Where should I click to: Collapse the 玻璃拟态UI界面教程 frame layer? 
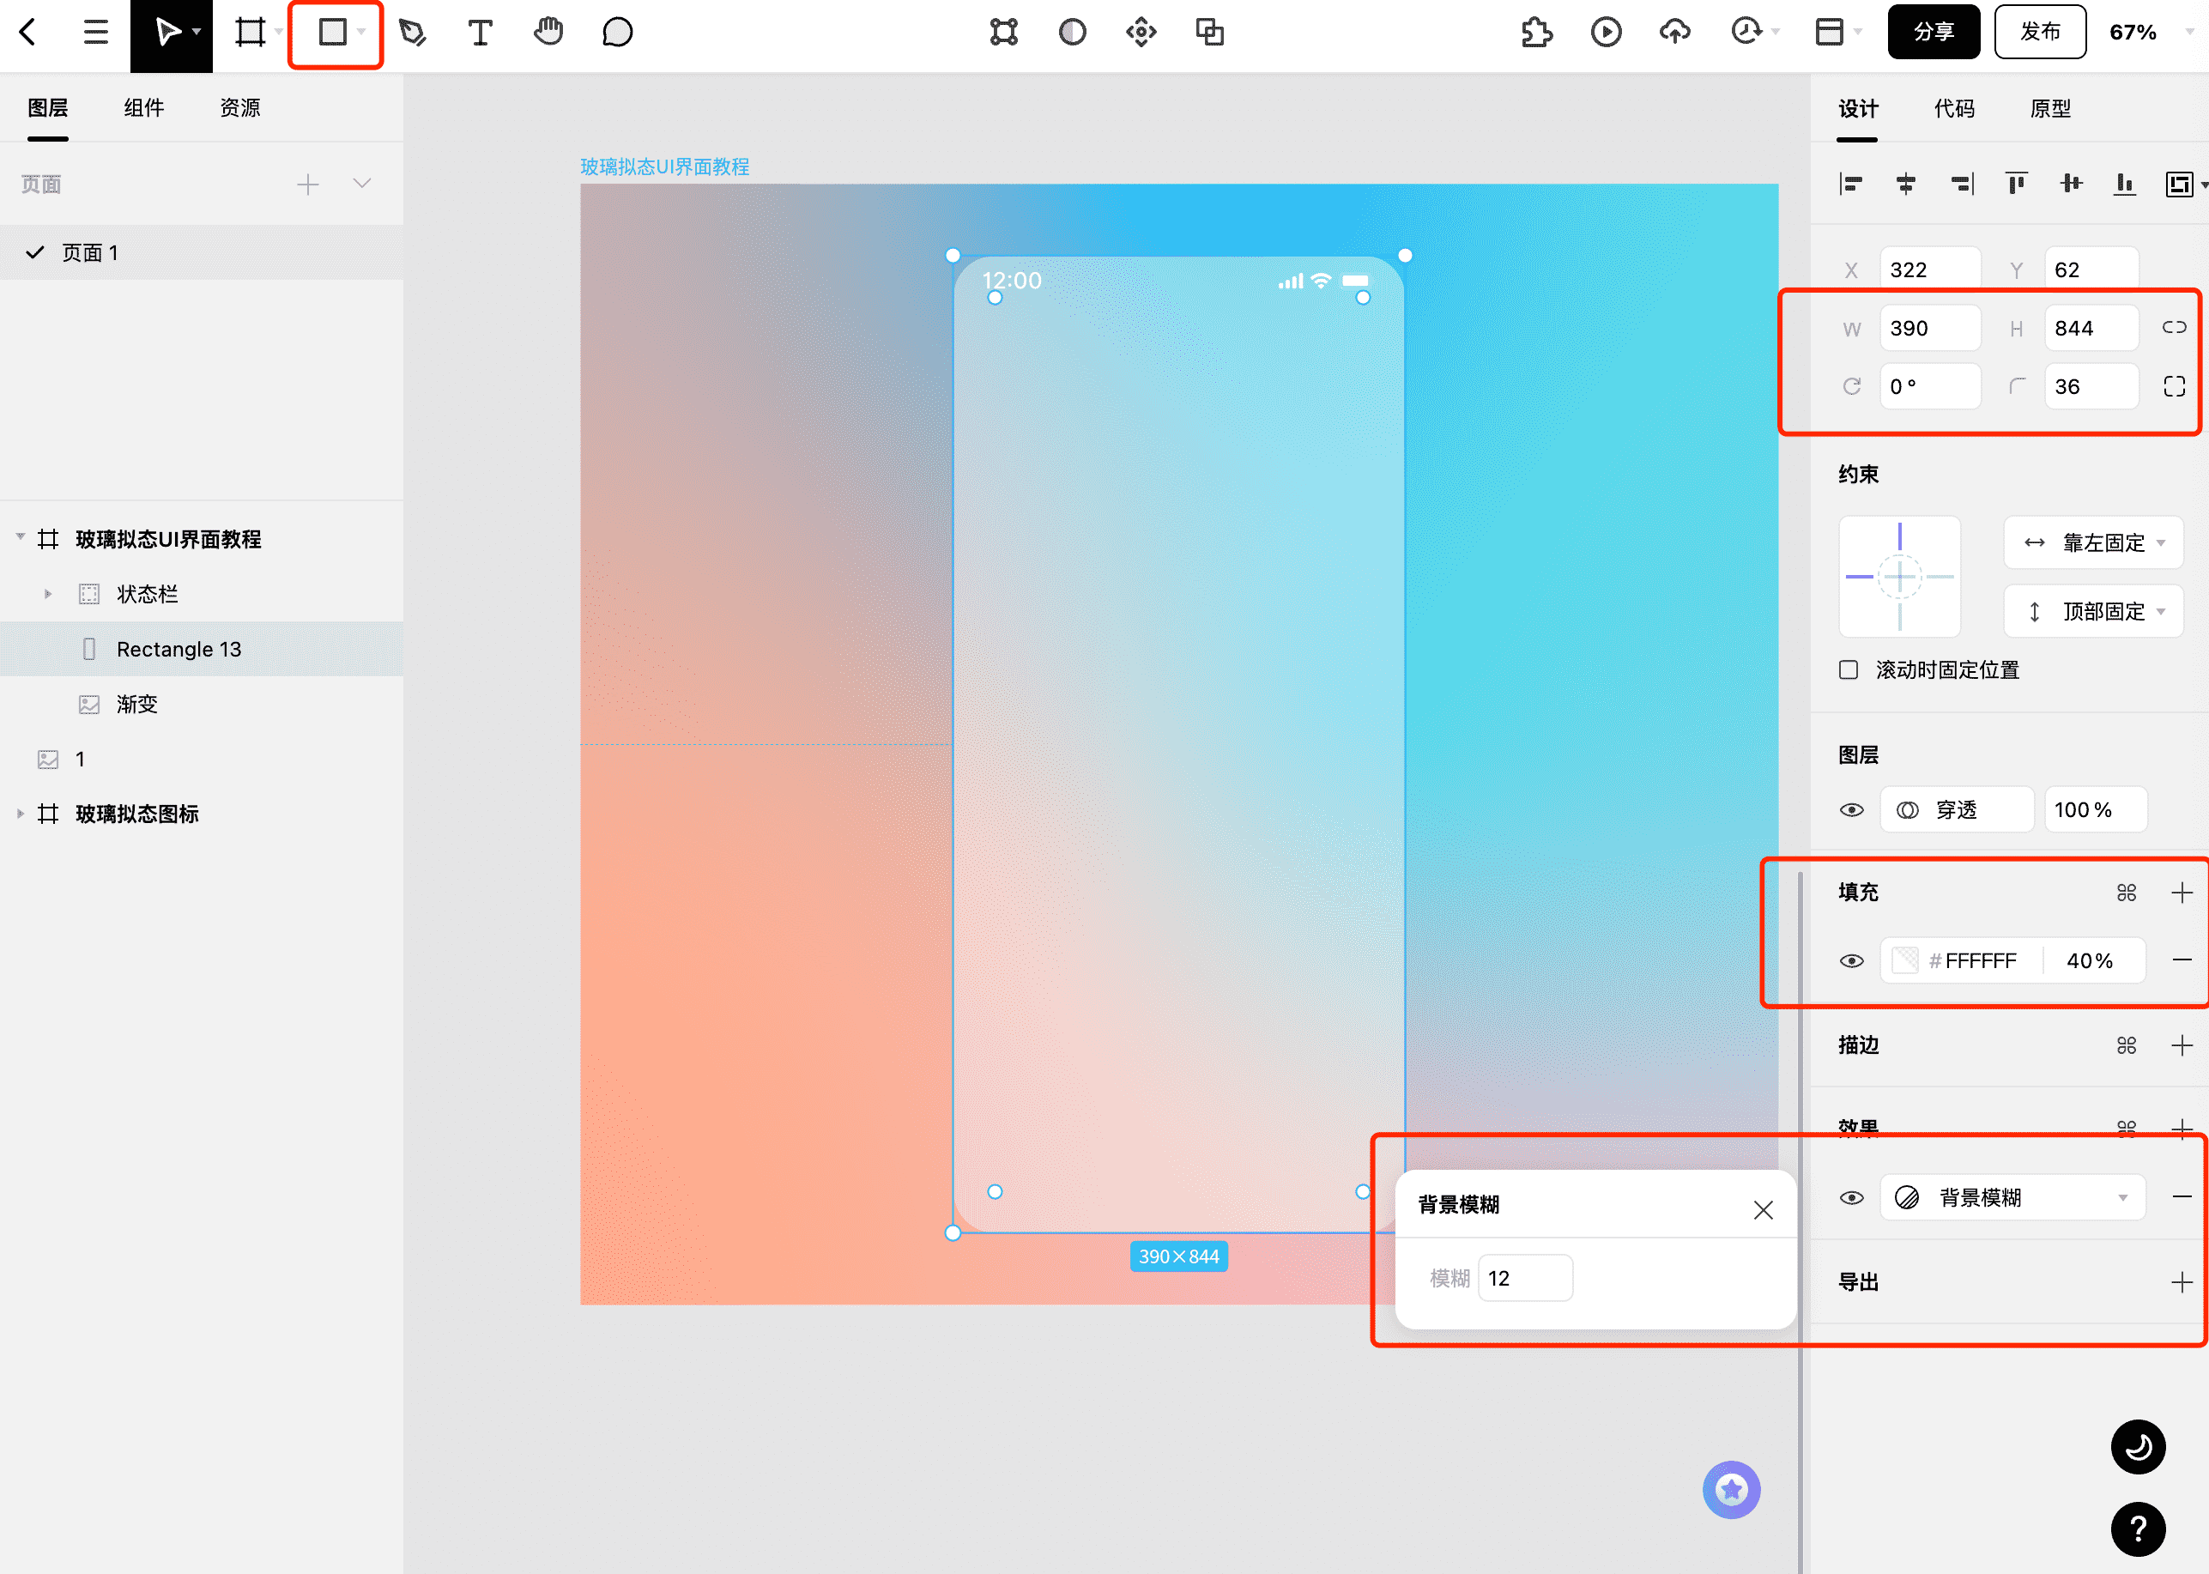pyautogui.click(x=21, y=537)
